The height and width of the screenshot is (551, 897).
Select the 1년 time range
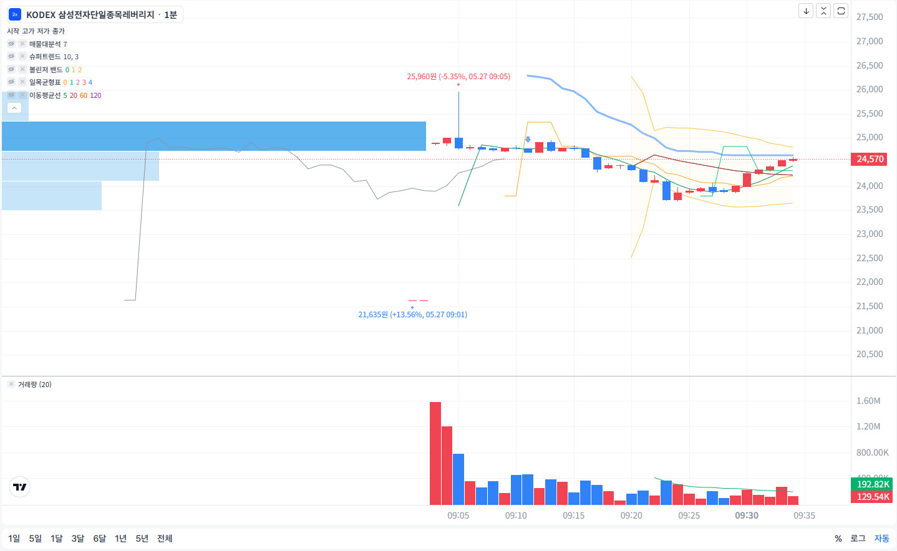click(x=121, y=539)
